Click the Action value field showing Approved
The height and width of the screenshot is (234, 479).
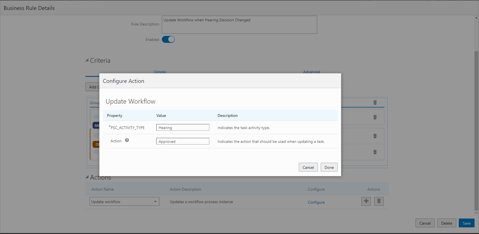point(183,141)
